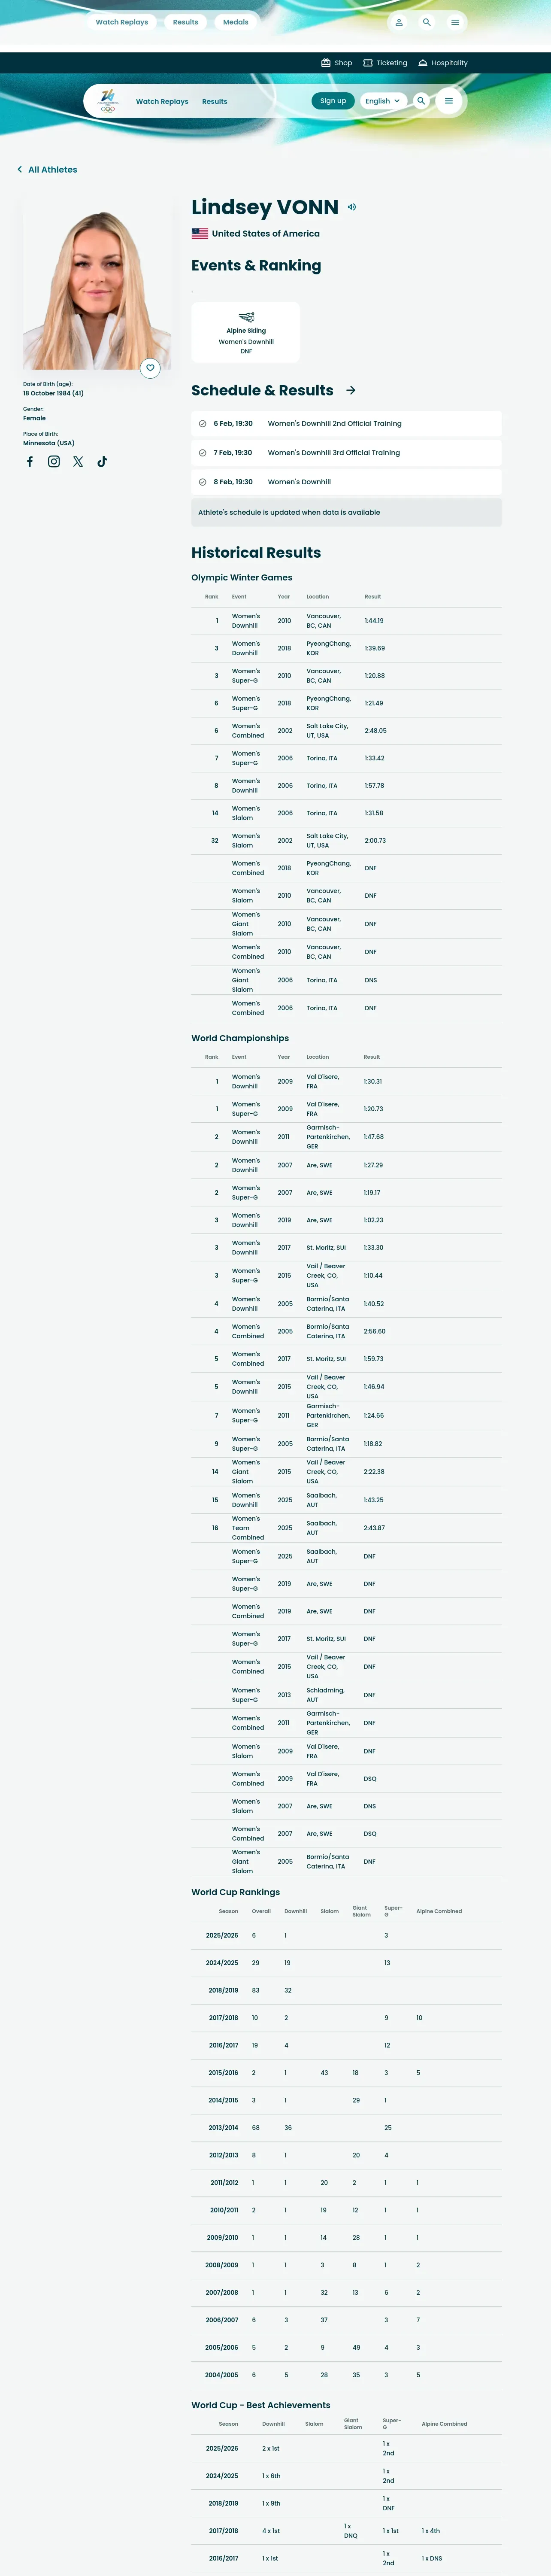This screenshot has height=2576, width=551.
Task: Toggle the favorite heart on athlete photo
Action: coord(150,368)
